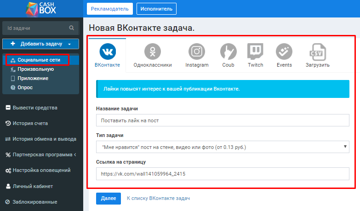Screen dimensions: 360x211
Task: Choose Социальные сети menu entry
Action: click(40, 60)
